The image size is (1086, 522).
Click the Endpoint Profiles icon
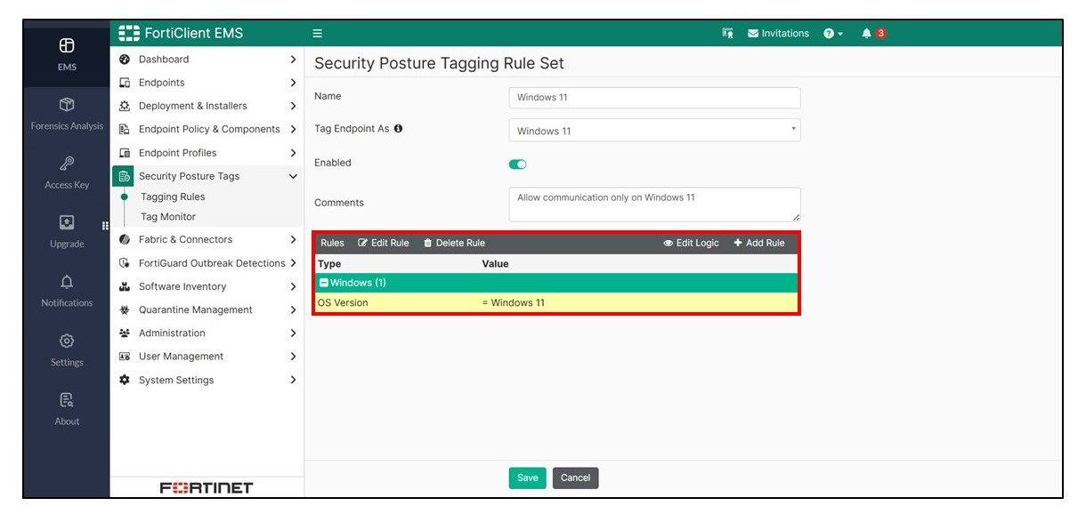(x=125, y=153)
